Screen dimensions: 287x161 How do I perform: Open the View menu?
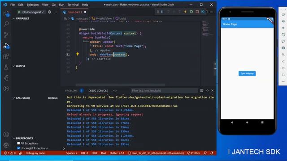(45, 4)
